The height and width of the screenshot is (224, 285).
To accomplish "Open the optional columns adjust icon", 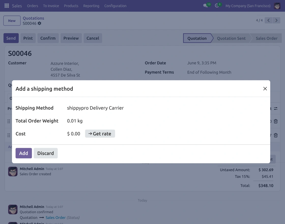I will coord(276,108).
